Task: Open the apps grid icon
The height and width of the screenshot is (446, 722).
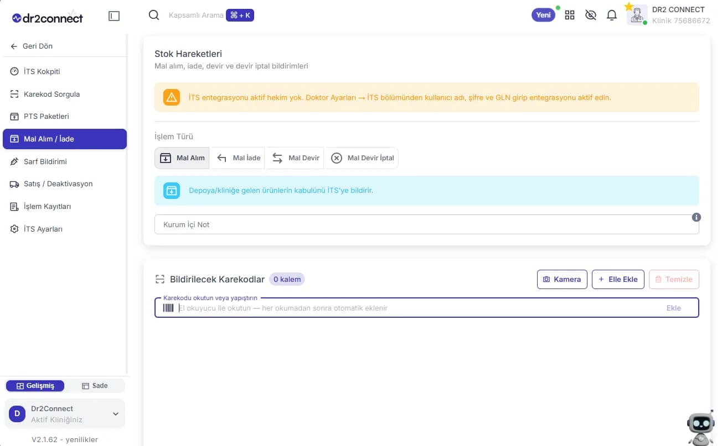Action: click(x=570, y=15)
